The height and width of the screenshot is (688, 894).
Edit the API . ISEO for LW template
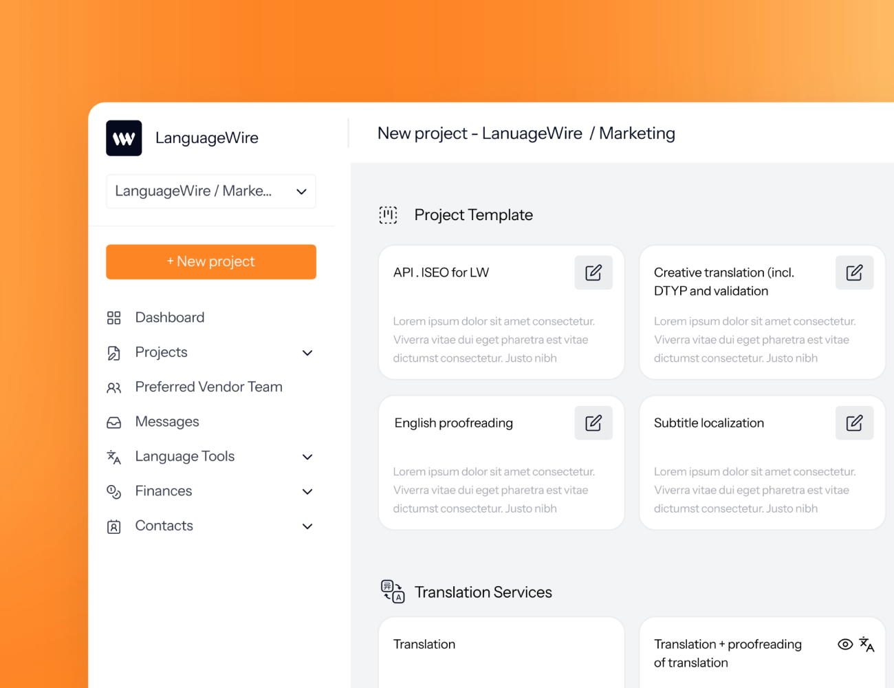coord(593,272)
